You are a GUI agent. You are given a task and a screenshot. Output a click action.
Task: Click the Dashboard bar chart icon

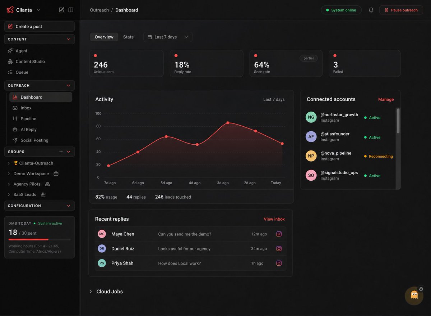click(x=15, y=97)
